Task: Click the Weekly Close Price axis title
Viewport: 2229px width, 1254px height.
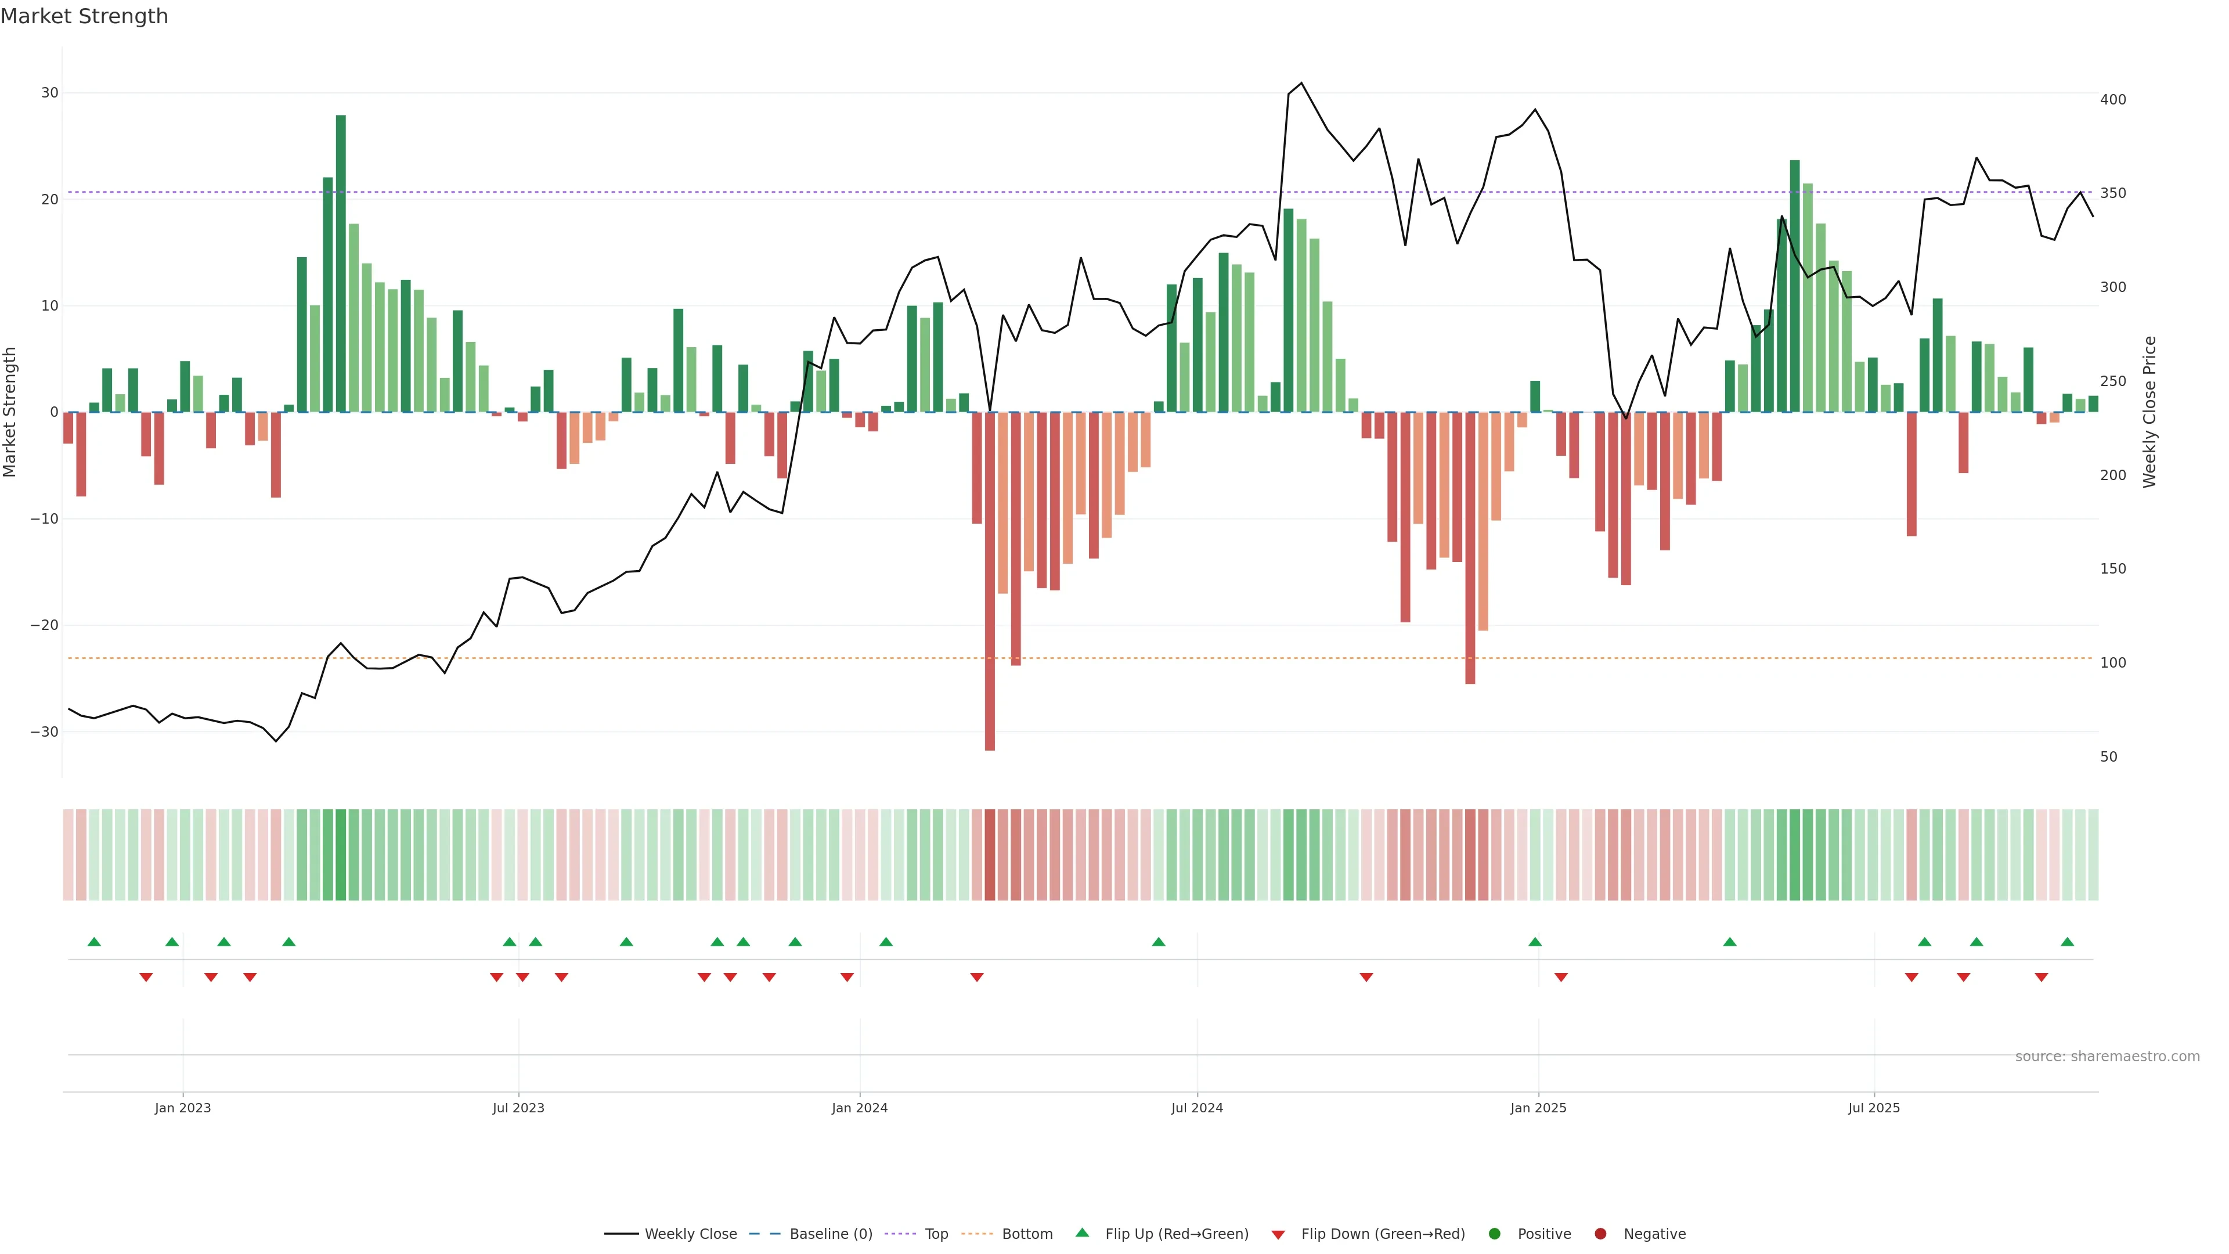Action: point(2149,412)
